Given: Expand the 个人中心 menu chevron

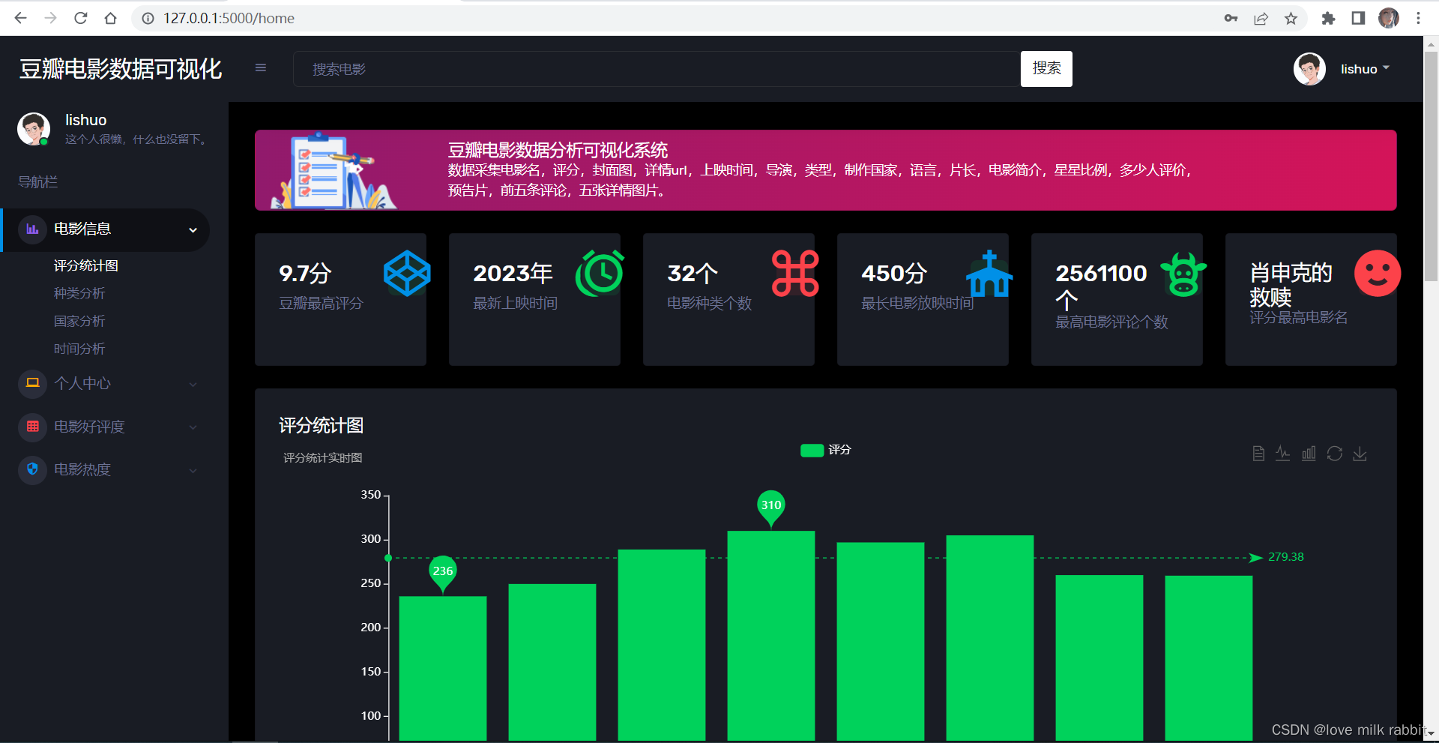Looking at the screenshot, I should point(193,385).
